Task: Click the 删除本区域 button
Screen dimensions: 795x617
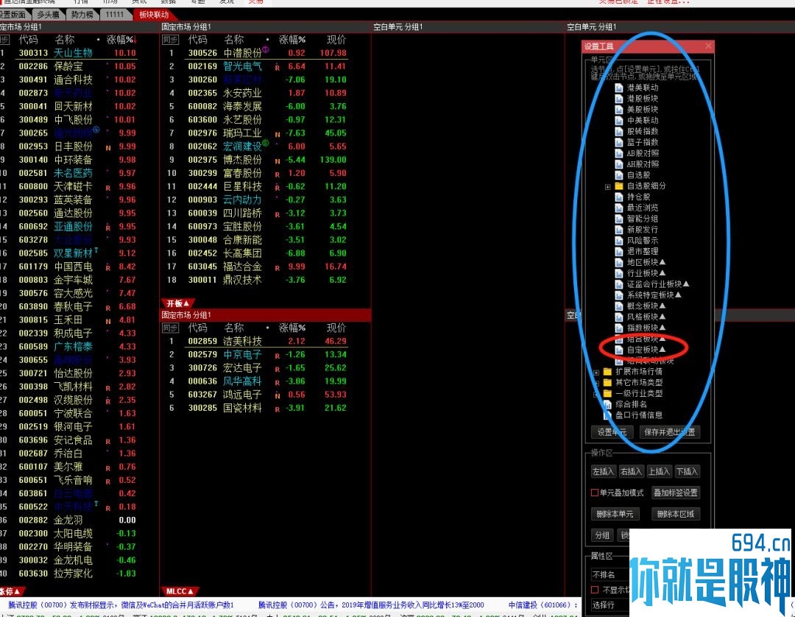Action: point(675,514)
